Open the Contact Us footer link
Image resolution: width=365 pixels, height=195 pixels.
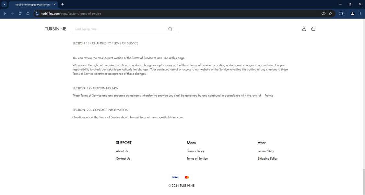click(123, 158)
